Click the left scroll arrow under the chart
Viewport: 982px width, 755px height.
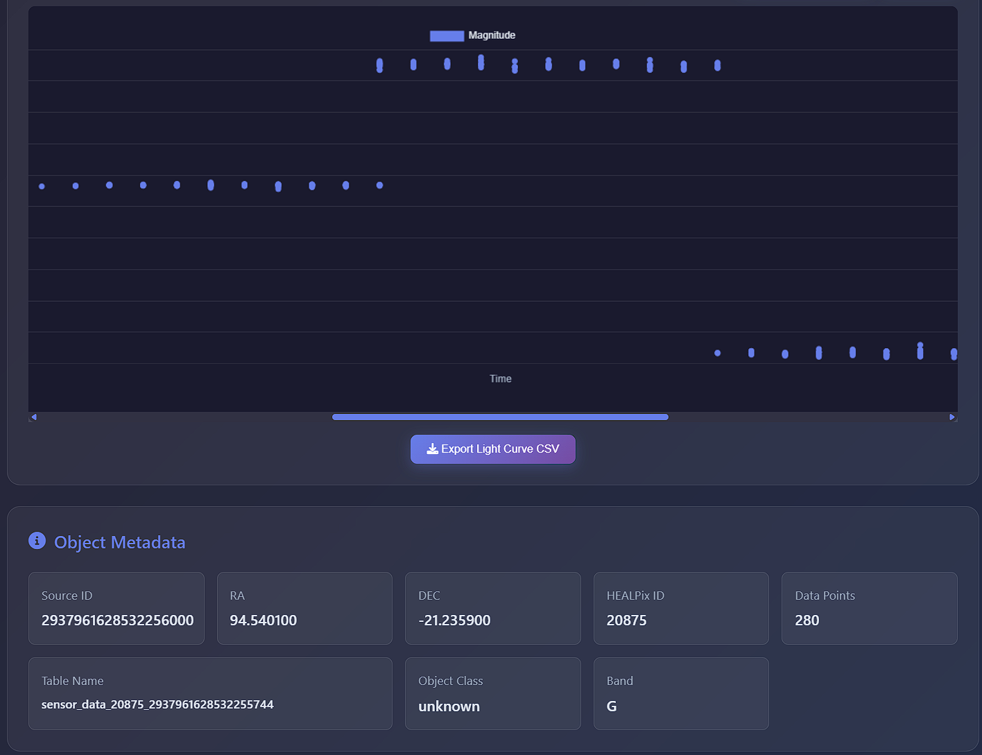tap(33, 417)
